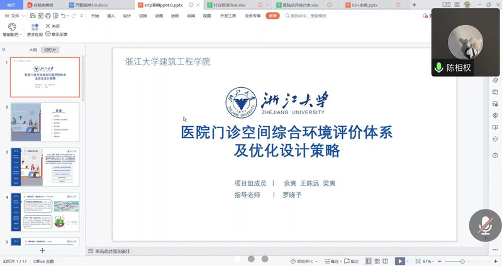Add new slide with plus button
This screenshot has height=266, width=502.
pyautogui.click(x=42, y=251)
